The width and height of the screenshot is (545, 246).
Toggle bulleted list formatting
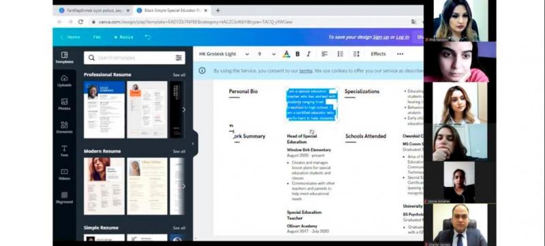[x=340, y=54]
